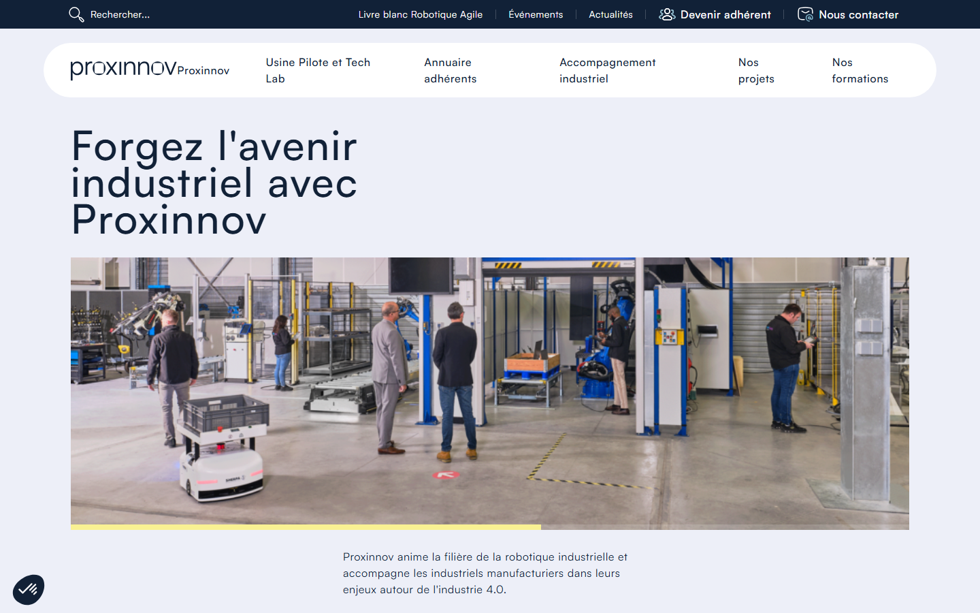Click the yellow progress bar under image
980x613 pixels.
pos(306,527)
